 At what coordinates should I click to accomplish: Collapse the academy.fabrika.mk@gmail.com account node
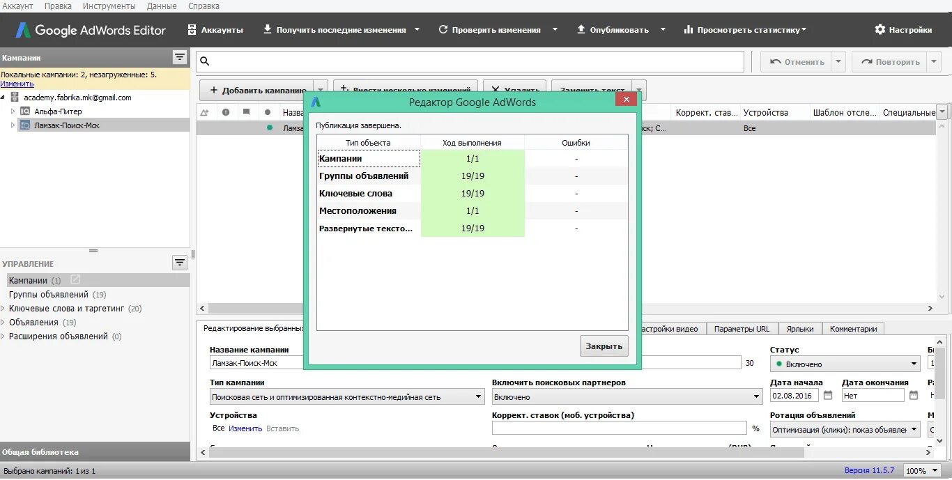pos(3,98)
